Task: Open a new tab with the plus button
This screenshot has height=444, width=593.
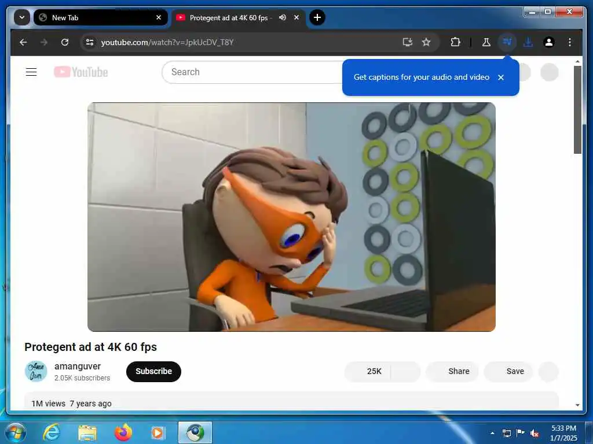Action: (317, 17)
